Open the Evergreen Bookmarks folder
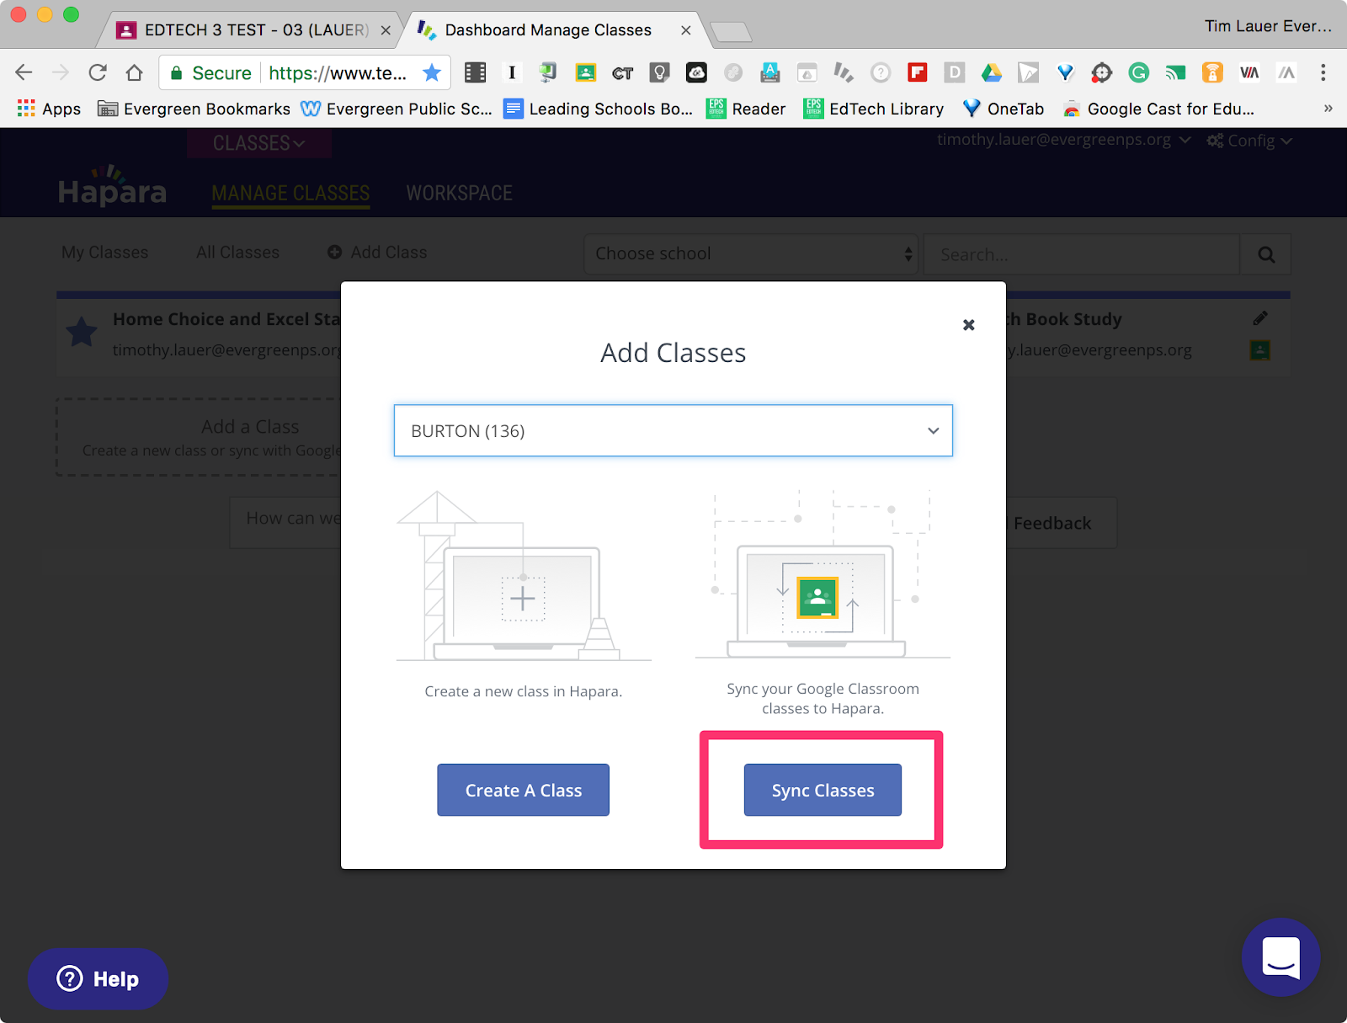This screenshot has width=1347, height=1023. (x=194, y=109)
